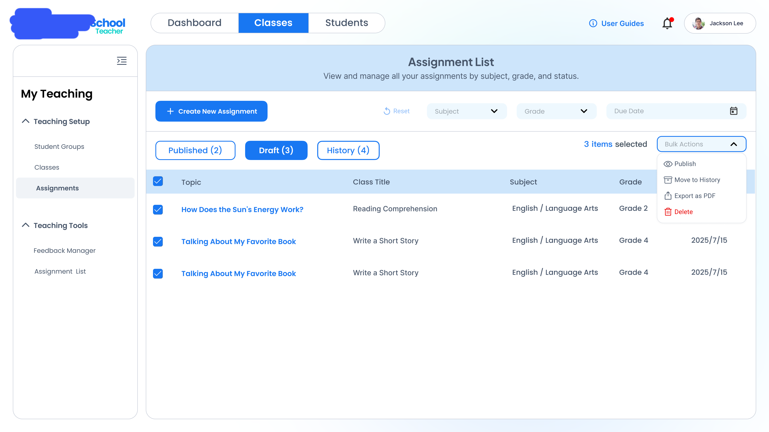Go to Student Groups in sidebar
This screenshot has width=769, height=432.
click(x=59, y=146)
